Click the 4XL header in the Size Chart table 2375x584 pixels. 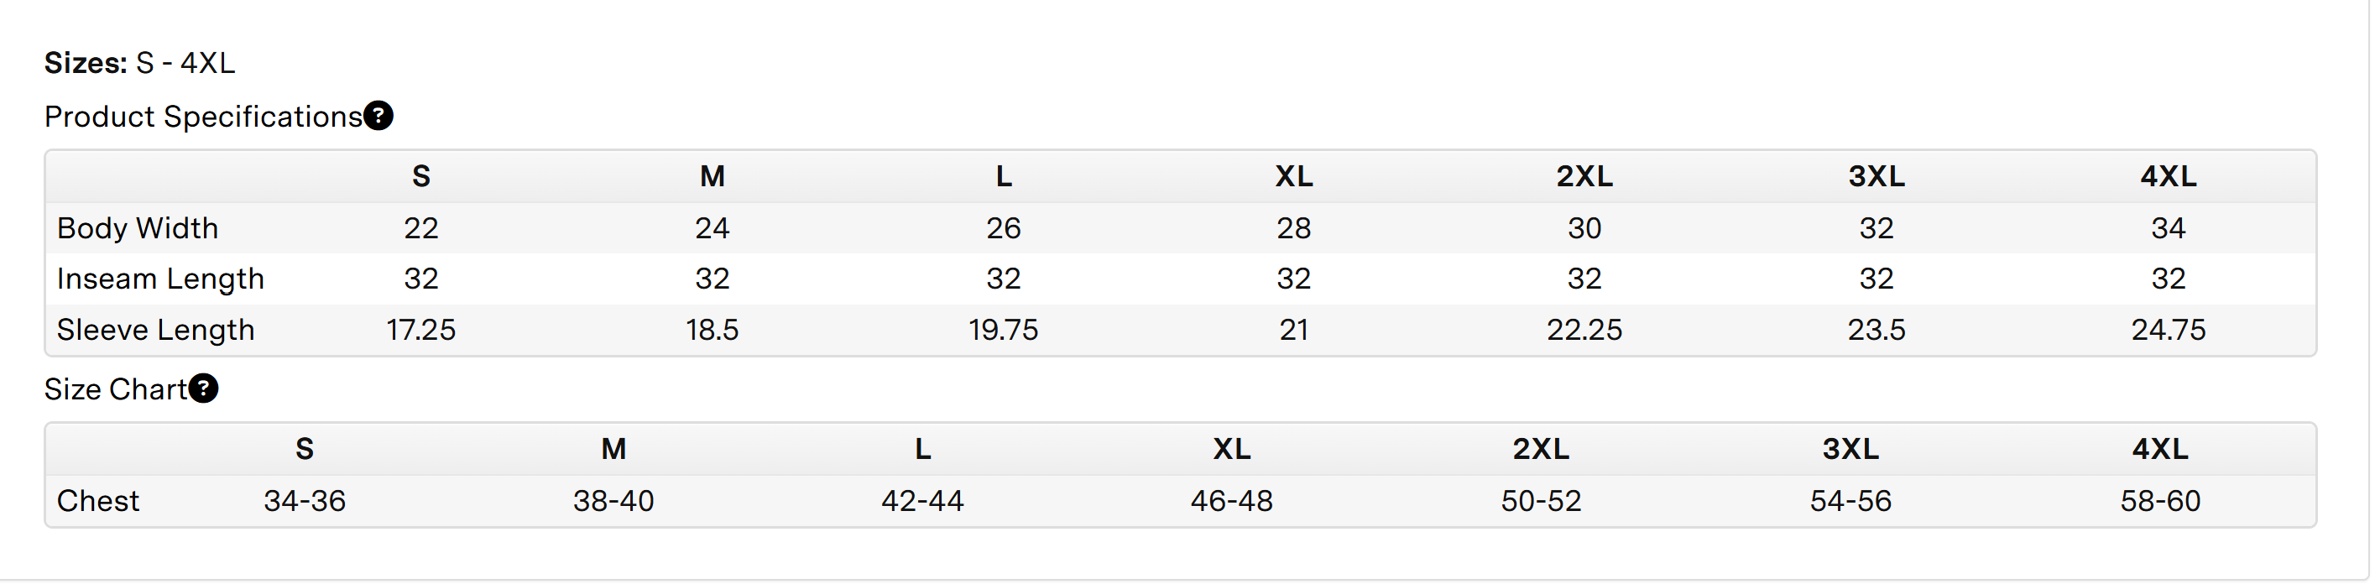tap(2159, 449)
